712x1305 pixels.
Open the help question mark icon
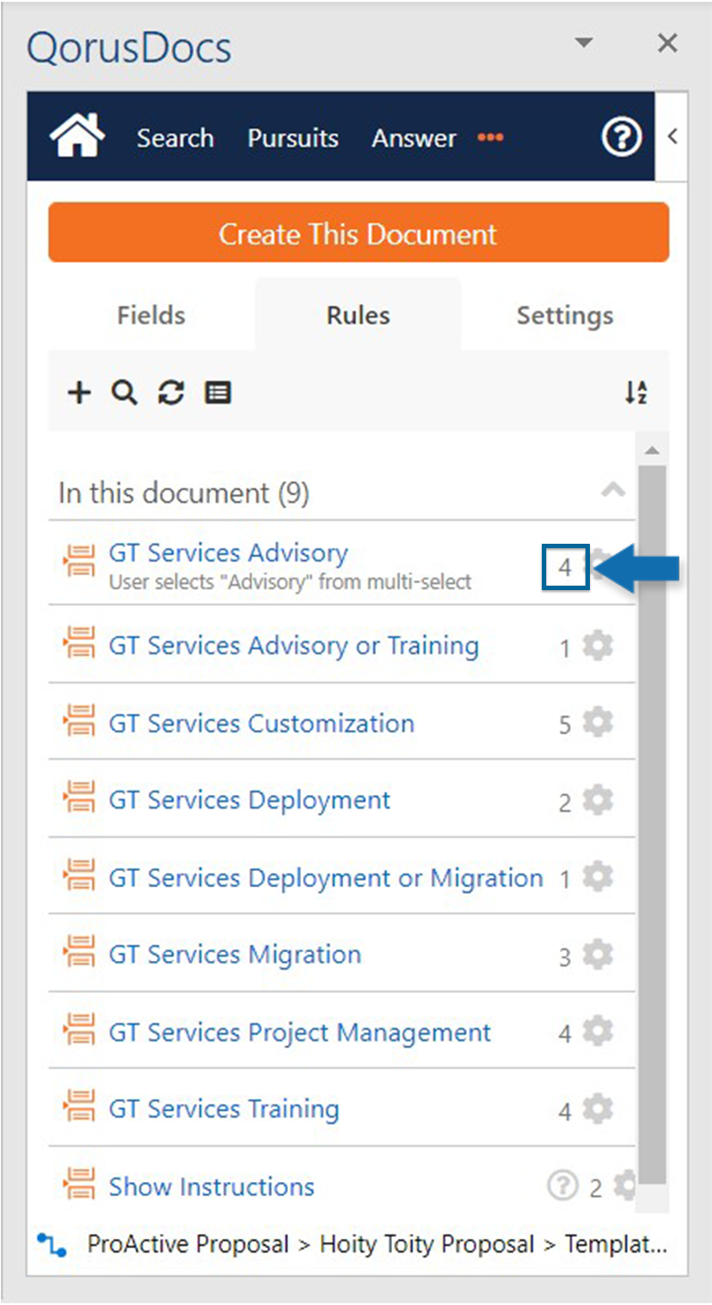click(x=621, y=138)
